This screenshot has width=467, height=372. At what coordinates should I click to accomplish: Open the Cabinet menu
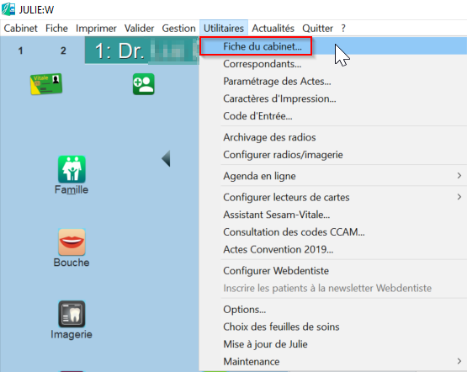coord(20,29)
